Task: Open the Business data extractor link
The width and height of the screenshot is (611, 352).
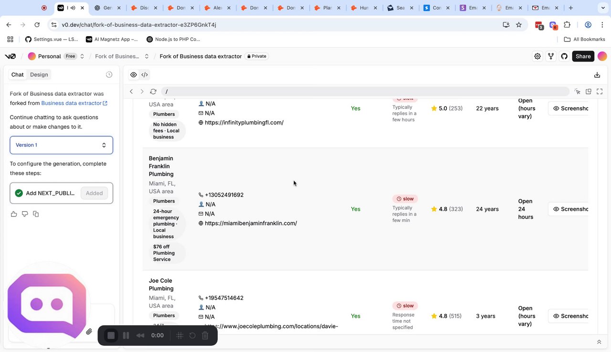Action: click(74, 103)
